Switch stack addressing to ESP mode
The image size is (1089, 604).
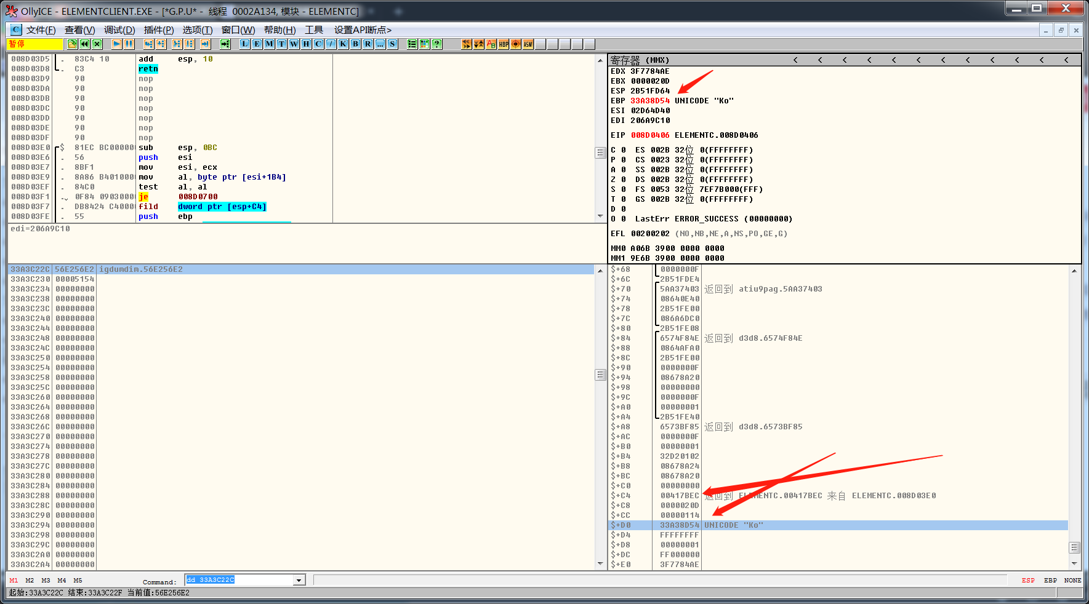pos(1028,580)
